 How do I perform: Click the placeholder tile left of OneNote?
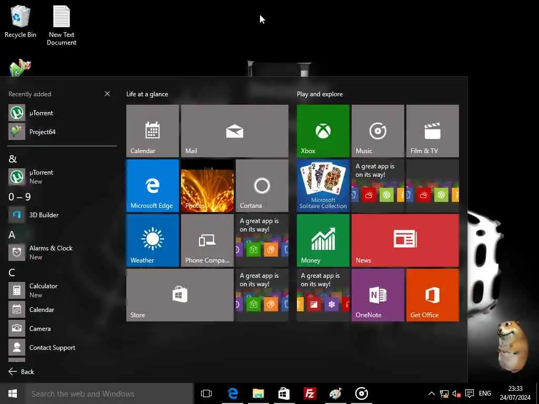pos(323,295)
